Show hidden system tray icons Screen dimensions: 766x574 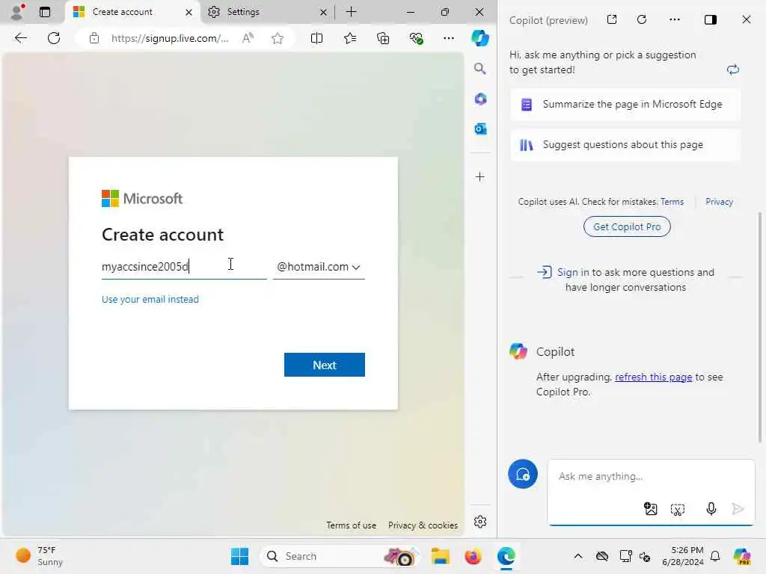(x=578, y=556)
